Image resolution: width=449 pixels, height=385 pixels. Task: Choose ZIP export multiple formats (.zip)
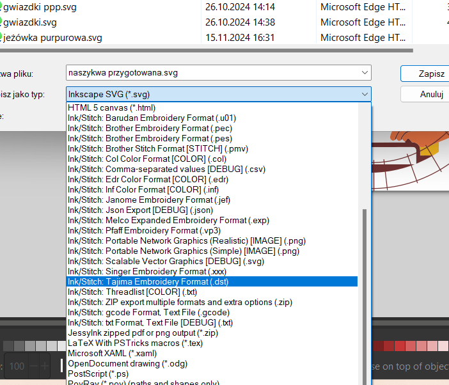pyautogui.click(x=212, y=302)
